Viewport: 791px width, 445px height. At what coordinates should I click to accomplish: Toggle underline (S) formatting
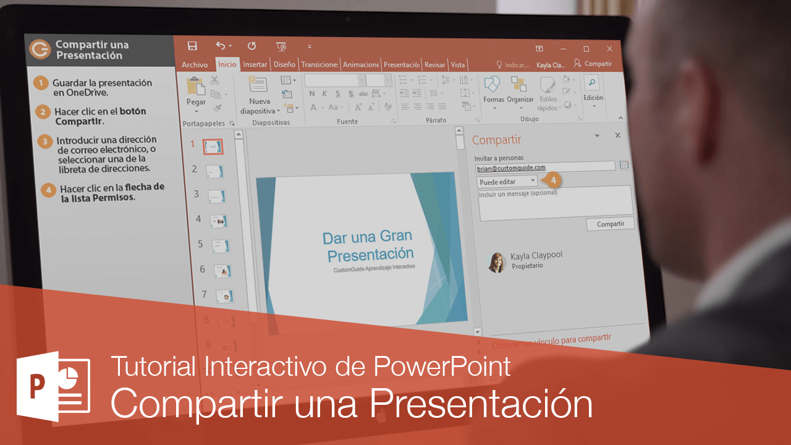[338, 94]
